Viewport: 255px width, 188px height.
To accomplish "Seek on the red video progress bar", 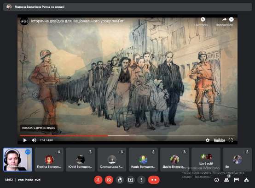I will tap(64, 135).
